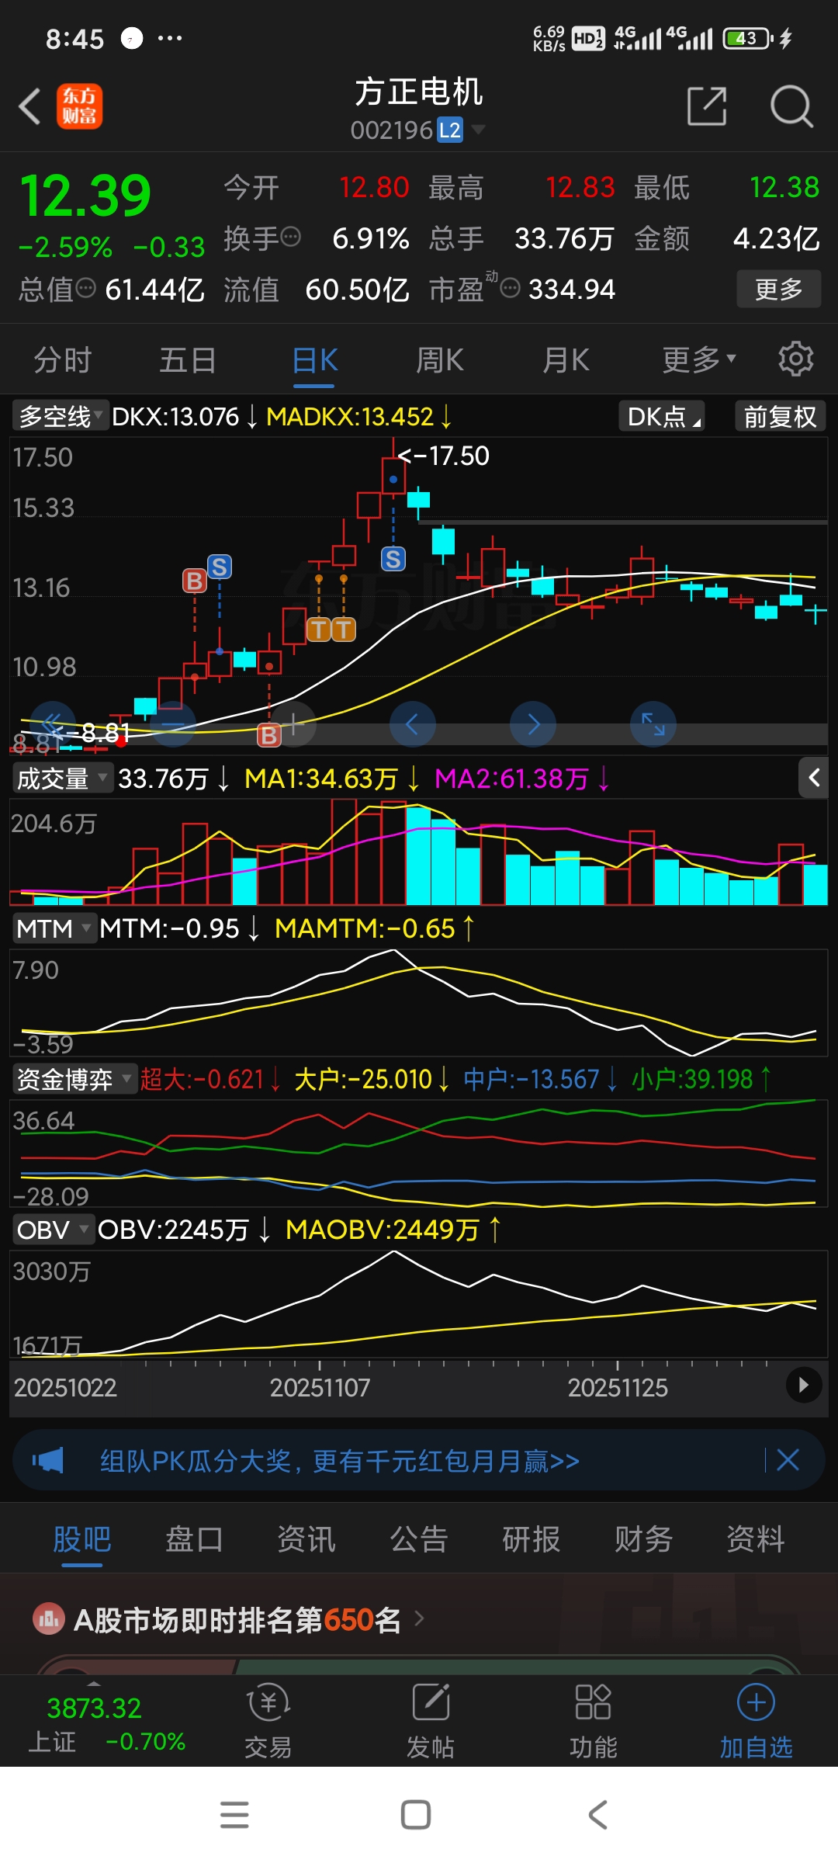838x1863 pixels.
Task: Tap 更多 button in quote panel
Action: click(x=779, y=289)
